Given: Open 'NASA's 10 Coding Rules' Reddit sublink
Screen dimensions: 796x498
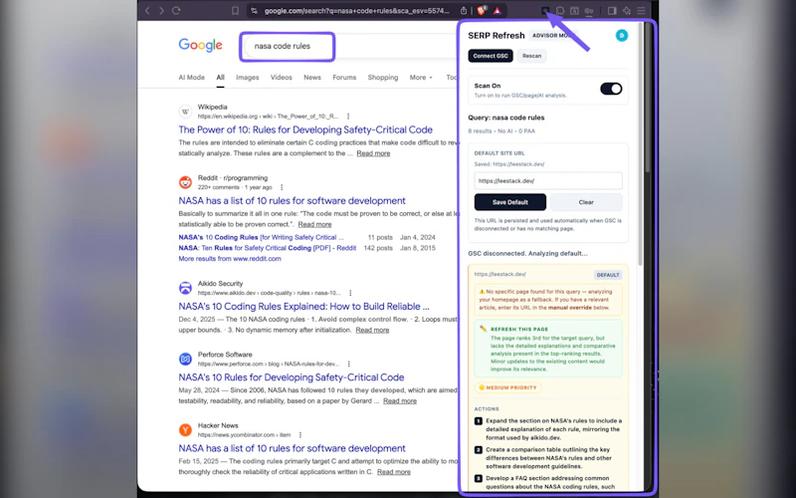Looking at the screenshot, I should click(261, 237).
